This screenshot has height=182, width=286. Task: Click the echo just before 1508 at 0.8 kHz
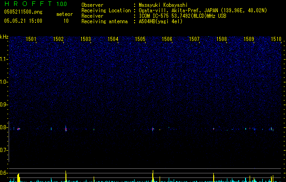[x=214, y=129]
